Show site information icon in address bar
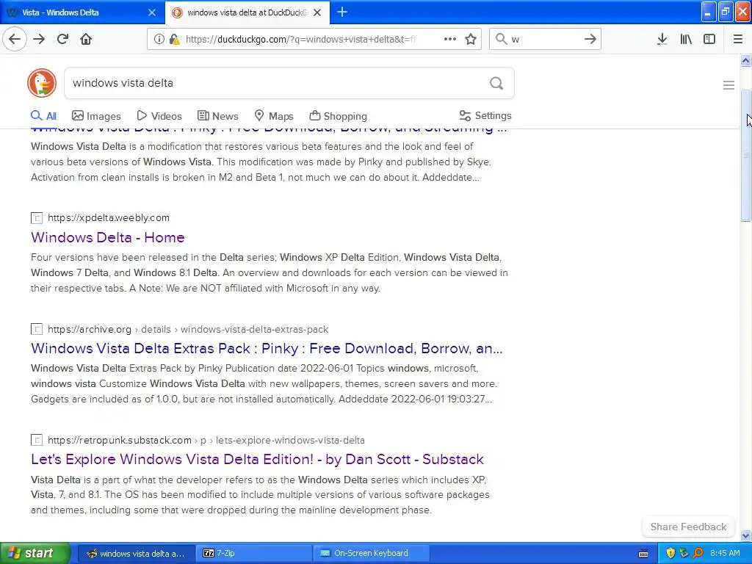Image resolution: width=752 pixels, height=564 pixels. 159,39
